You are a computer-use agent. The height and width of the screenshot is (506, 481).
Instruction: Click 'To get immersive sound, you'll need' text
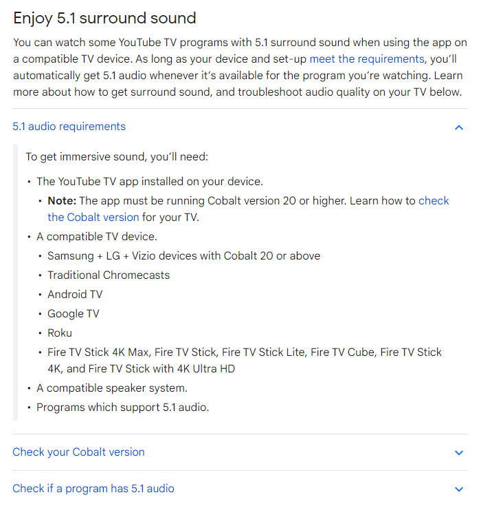click(x=117, y=157)
